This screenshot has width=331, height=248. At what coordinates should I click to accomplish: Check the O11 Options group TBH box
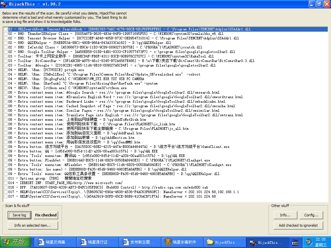coord(6,178)
